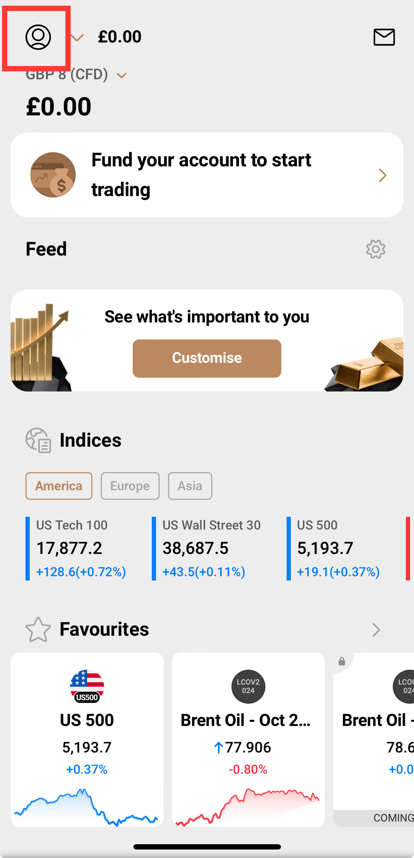This screenshot has height=858, width=414.
Task: Expand Favourites list with chevron arrow
Action: [x=376, y=630]
